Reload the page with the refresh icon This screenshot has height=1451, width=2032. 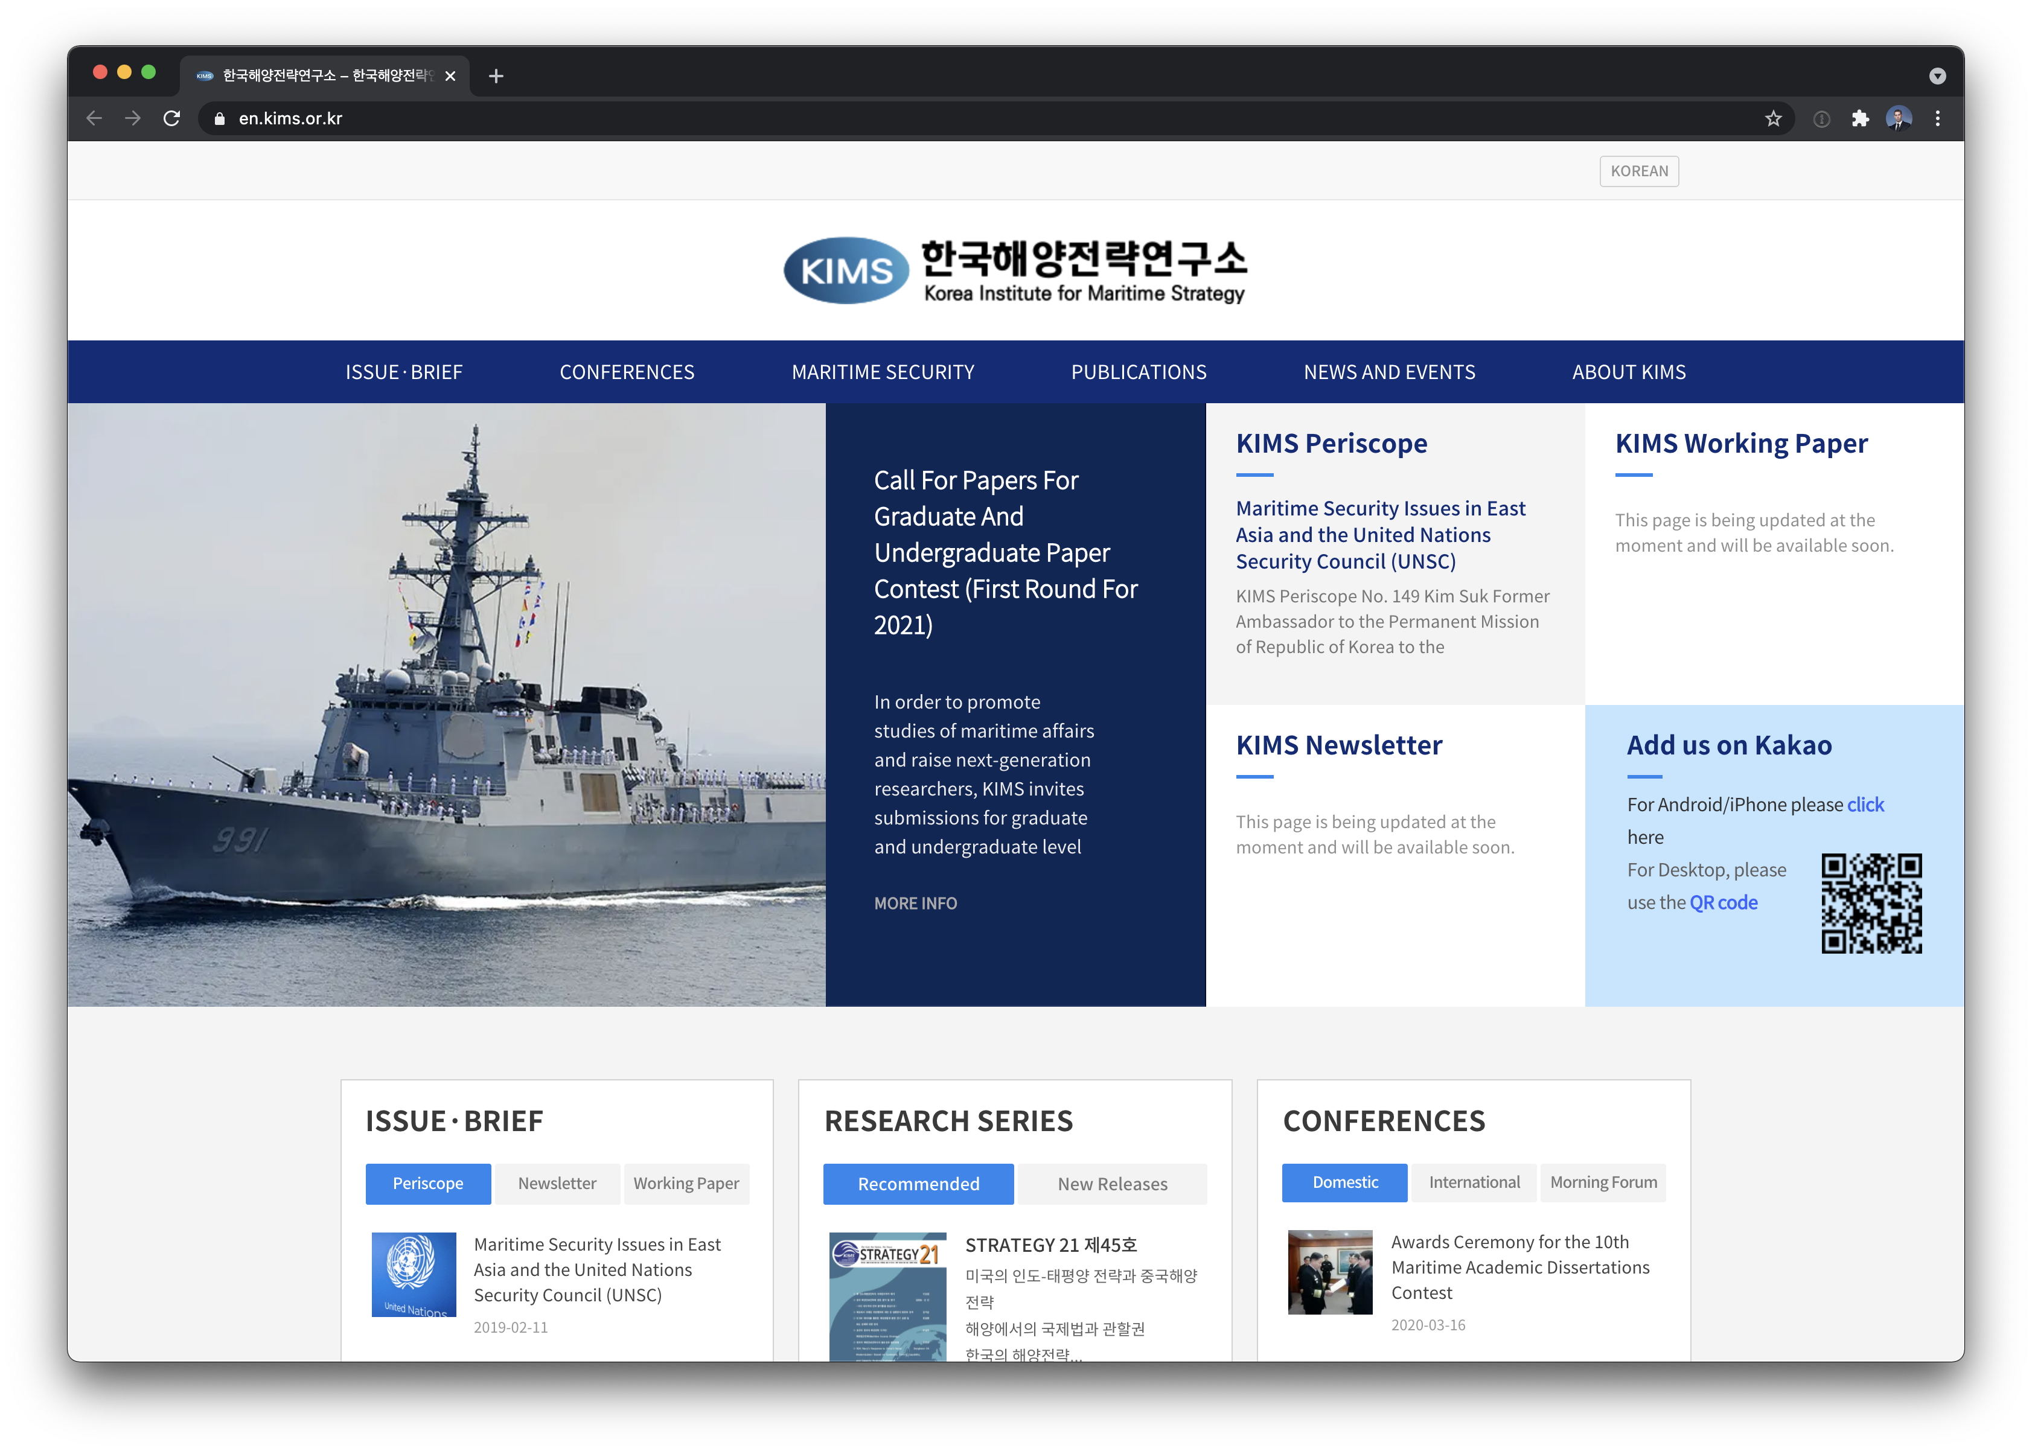(173, 118)
